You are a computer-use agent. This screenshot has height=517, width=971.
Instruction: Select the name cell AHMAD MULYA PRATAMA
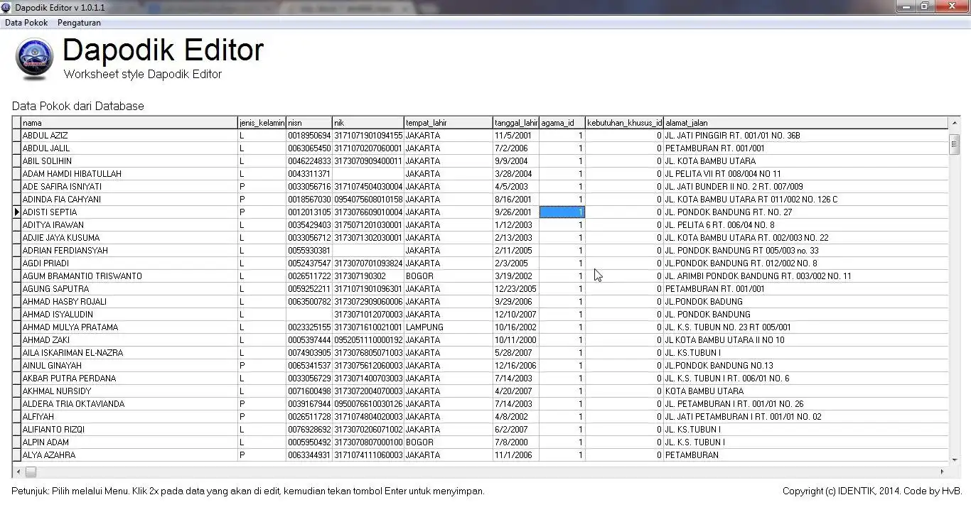point(129,327)
